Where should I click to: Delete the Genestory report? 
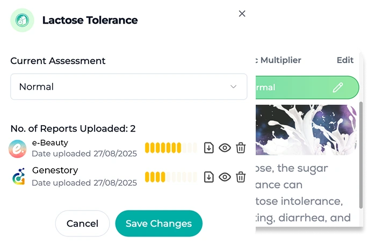[241, 177]
